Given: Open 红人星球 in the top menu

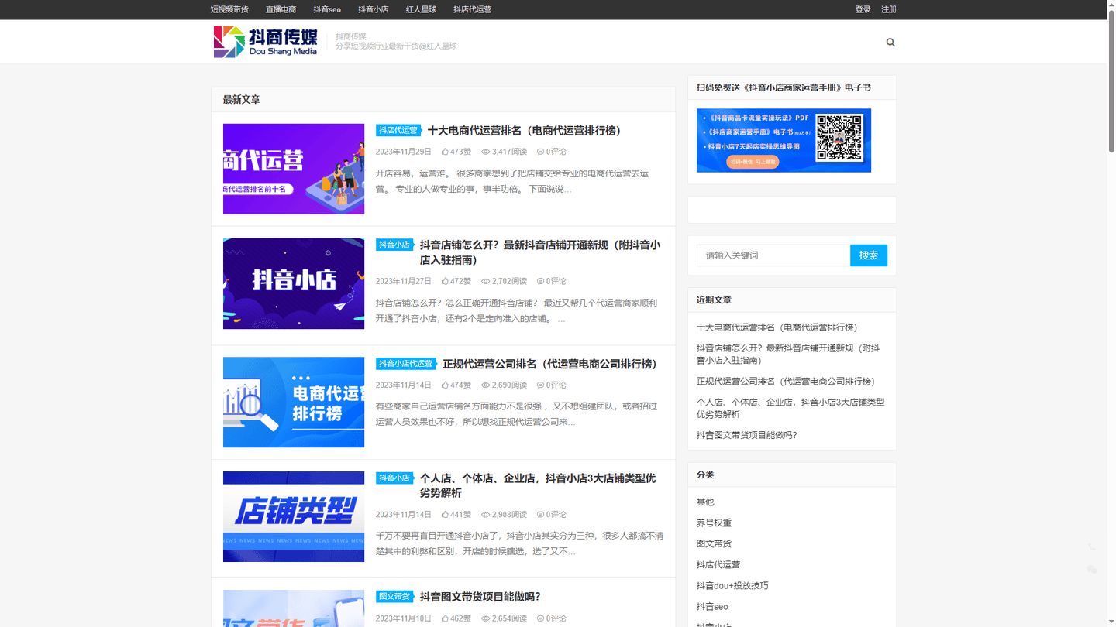Looking at the screenshot, I should point(421,9).
